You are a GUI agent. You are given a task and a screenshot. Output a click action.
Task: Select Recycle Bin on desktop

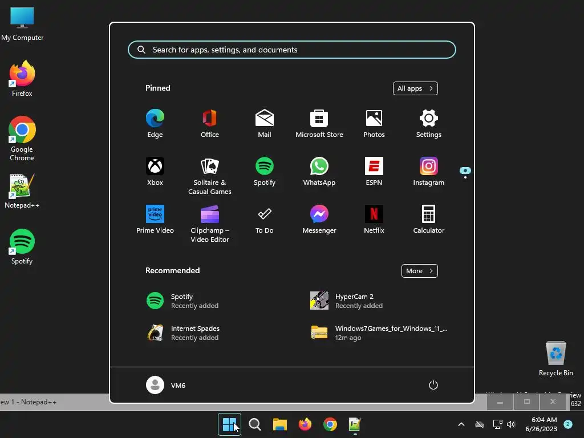point(555,358)
